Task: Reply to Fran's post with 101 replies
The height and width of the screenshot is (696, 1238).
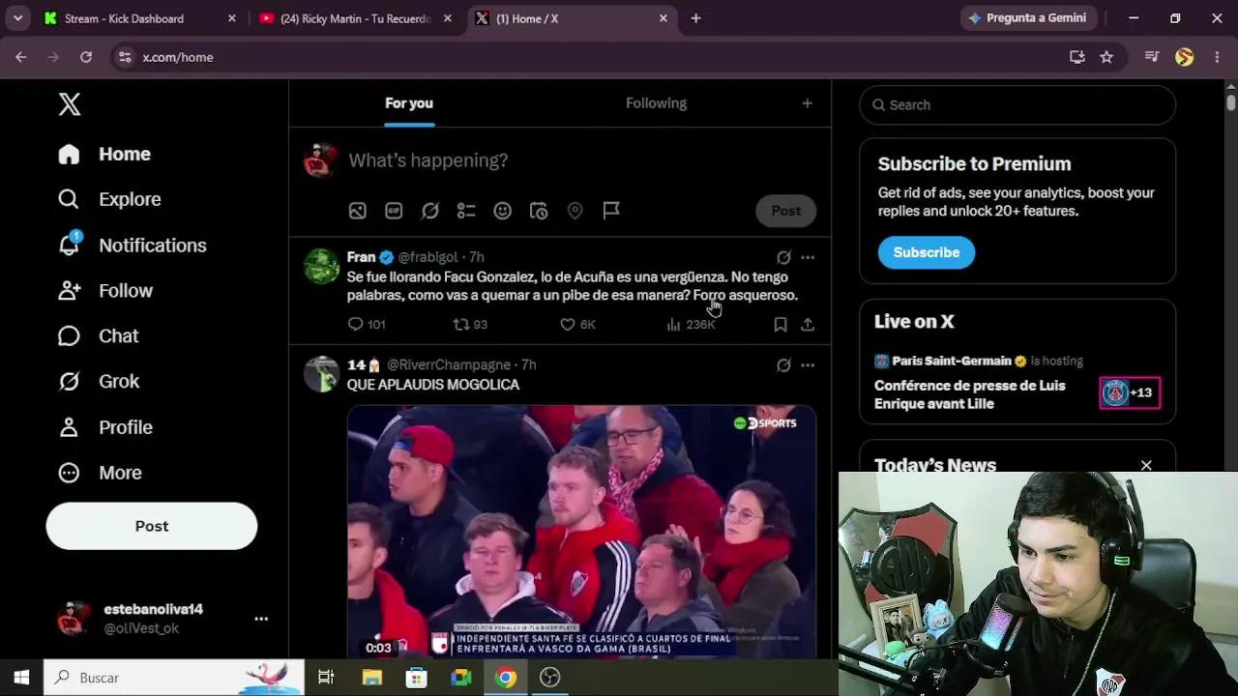Action: click(367, 325)
